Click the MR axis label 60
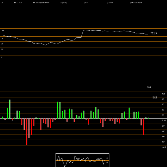The width and height of the screenshot is (167, 167). pos(163,105)
